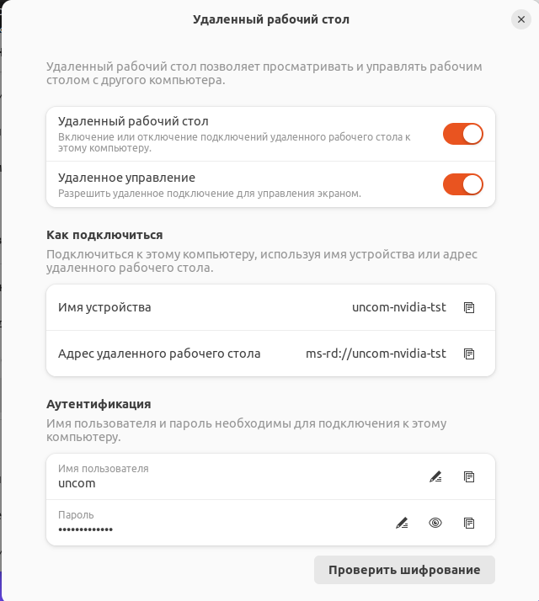The width and height of the screenshot is (539, 601).
Task: Select the Адрес удаленного рабочего стола label
Action: point(159,354)
